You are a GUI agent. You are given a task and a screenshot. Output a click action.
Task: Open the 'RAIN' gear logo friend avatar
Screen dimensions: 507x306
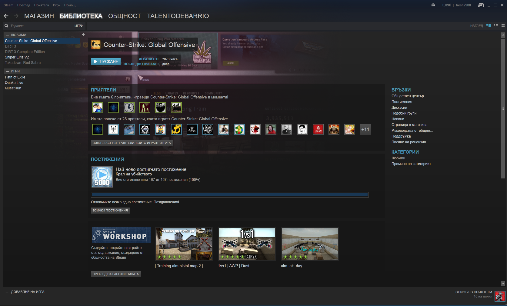[x=145, y=129]
